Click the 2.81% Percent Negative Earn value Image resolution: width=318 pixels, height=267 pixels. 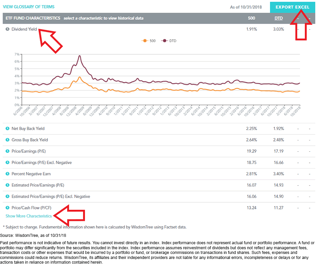pos(251,174)
